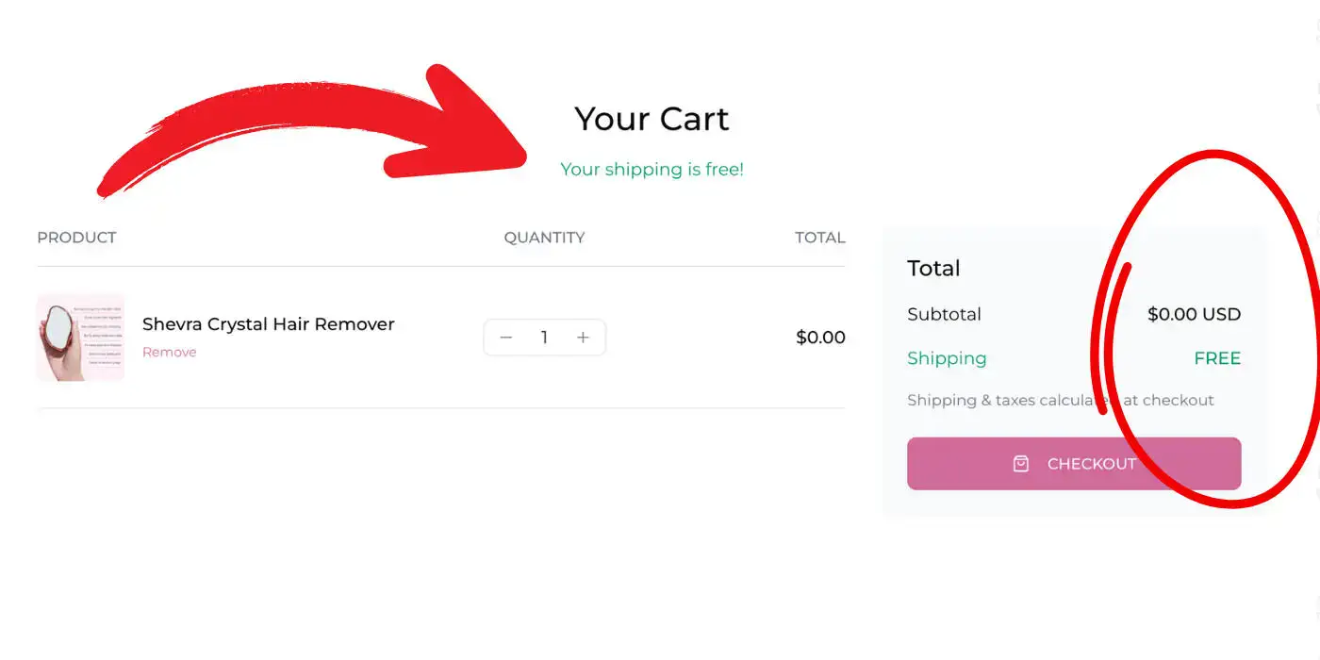Click the $0.00 line item total
Screen dimensions: 1320x660
tap(820, 338)
